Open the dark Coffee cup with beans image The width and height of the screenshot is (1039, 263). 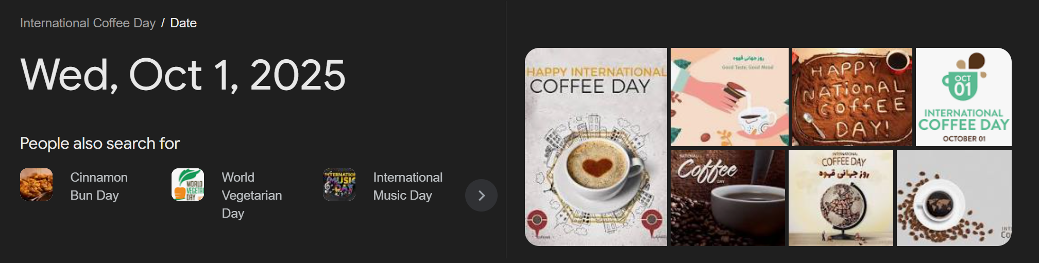728,198
